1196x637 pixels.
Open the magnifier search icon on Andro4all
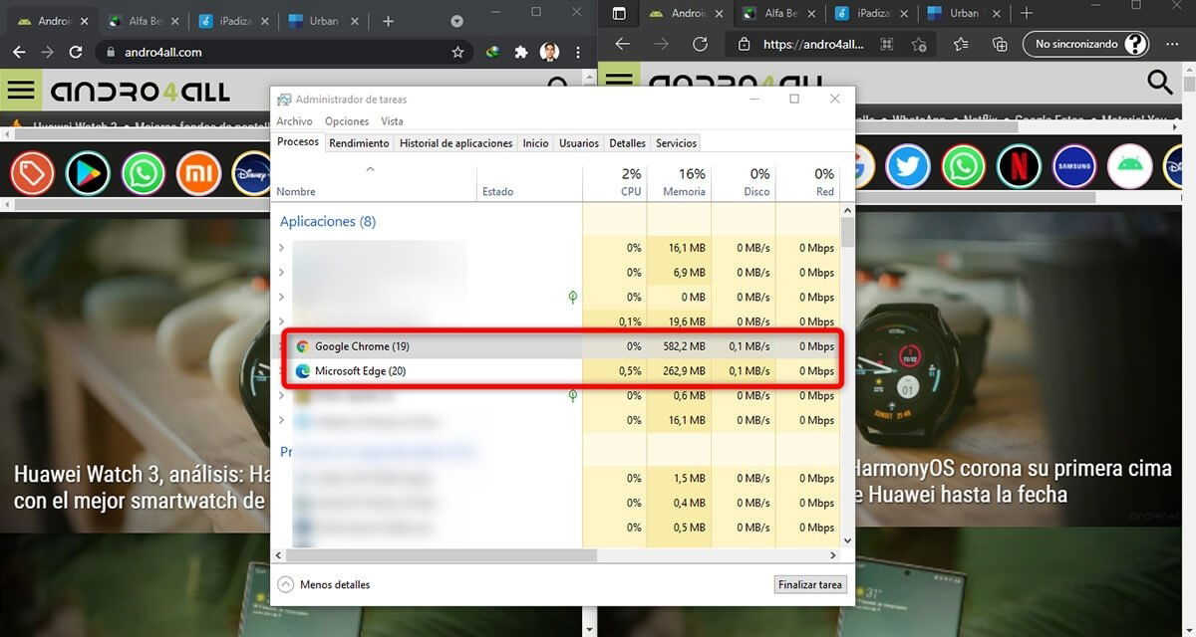[1158, 83]
